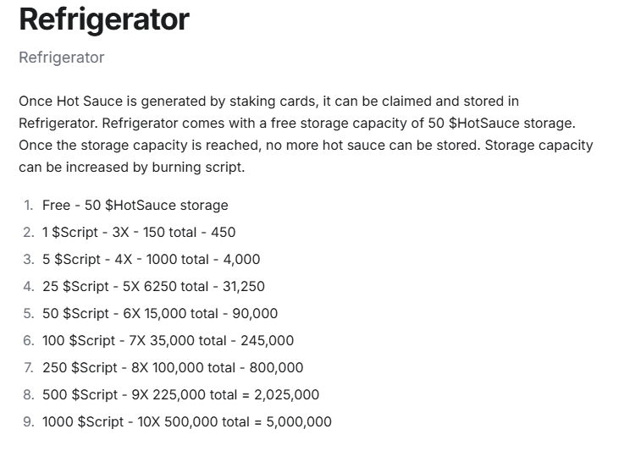Select the 5 $Script - 4X list item
624x451 pixels.
152,259
